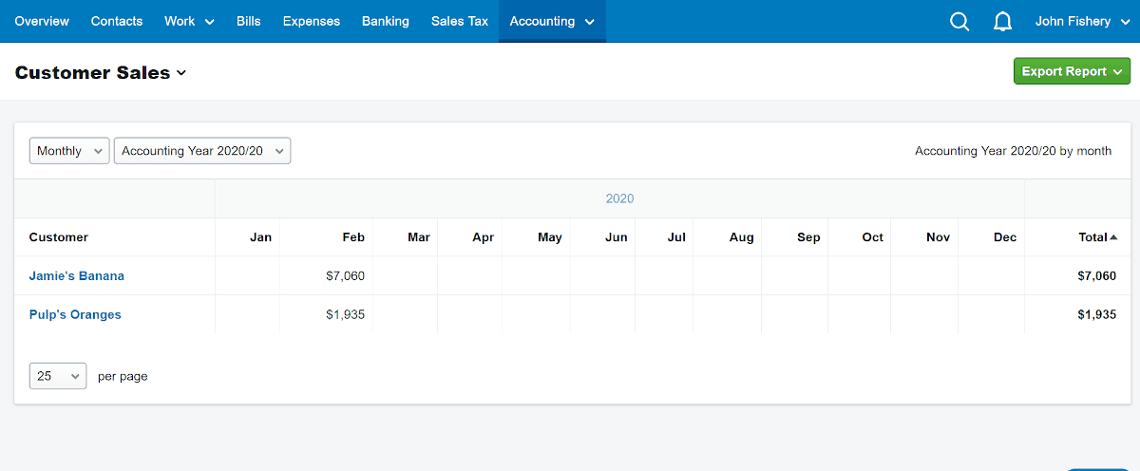Select the Oct column header
The width and height of the screenshot is (1140, 471).
pos(873,237)
